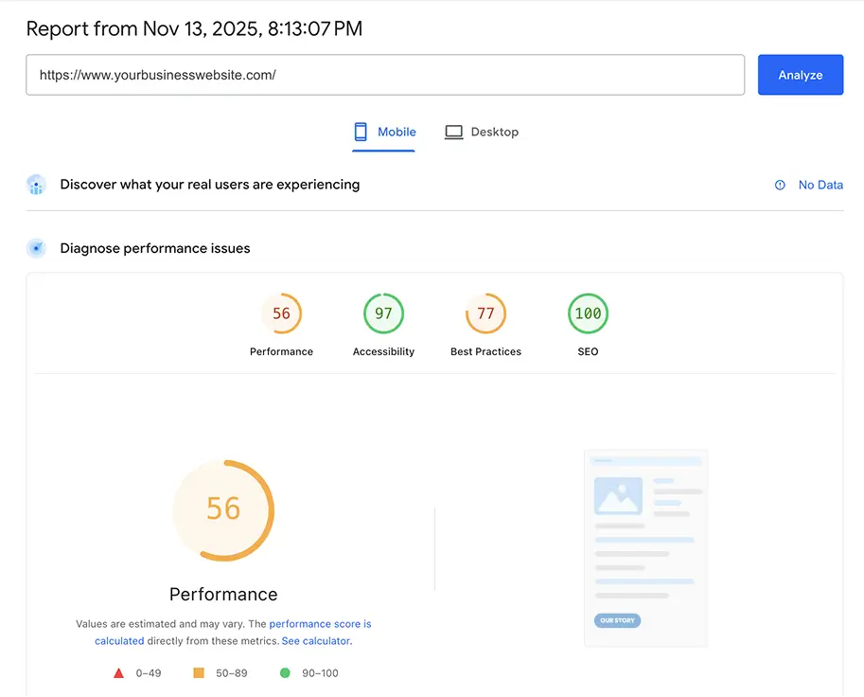This screenshot has width=864, height=697.
Task: Click the Performance gauge showing 56
Action: tap(223, 509)
